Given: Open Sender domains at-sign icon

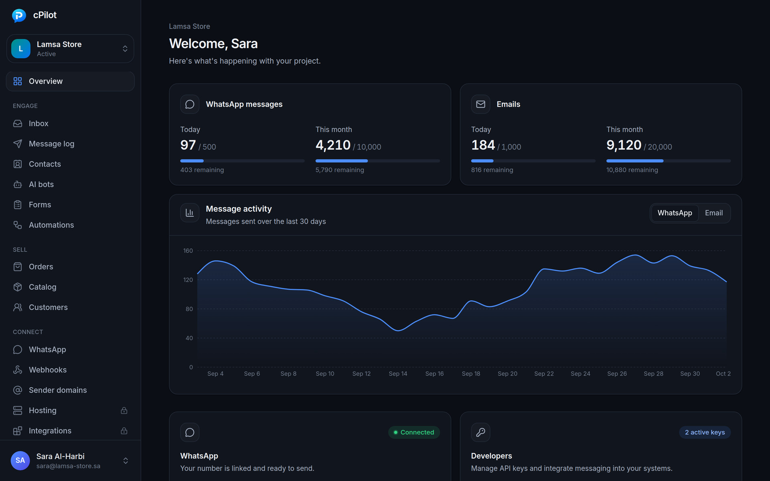Looking at the screenshot, I should pyautogui.click(x=18, y=390).
